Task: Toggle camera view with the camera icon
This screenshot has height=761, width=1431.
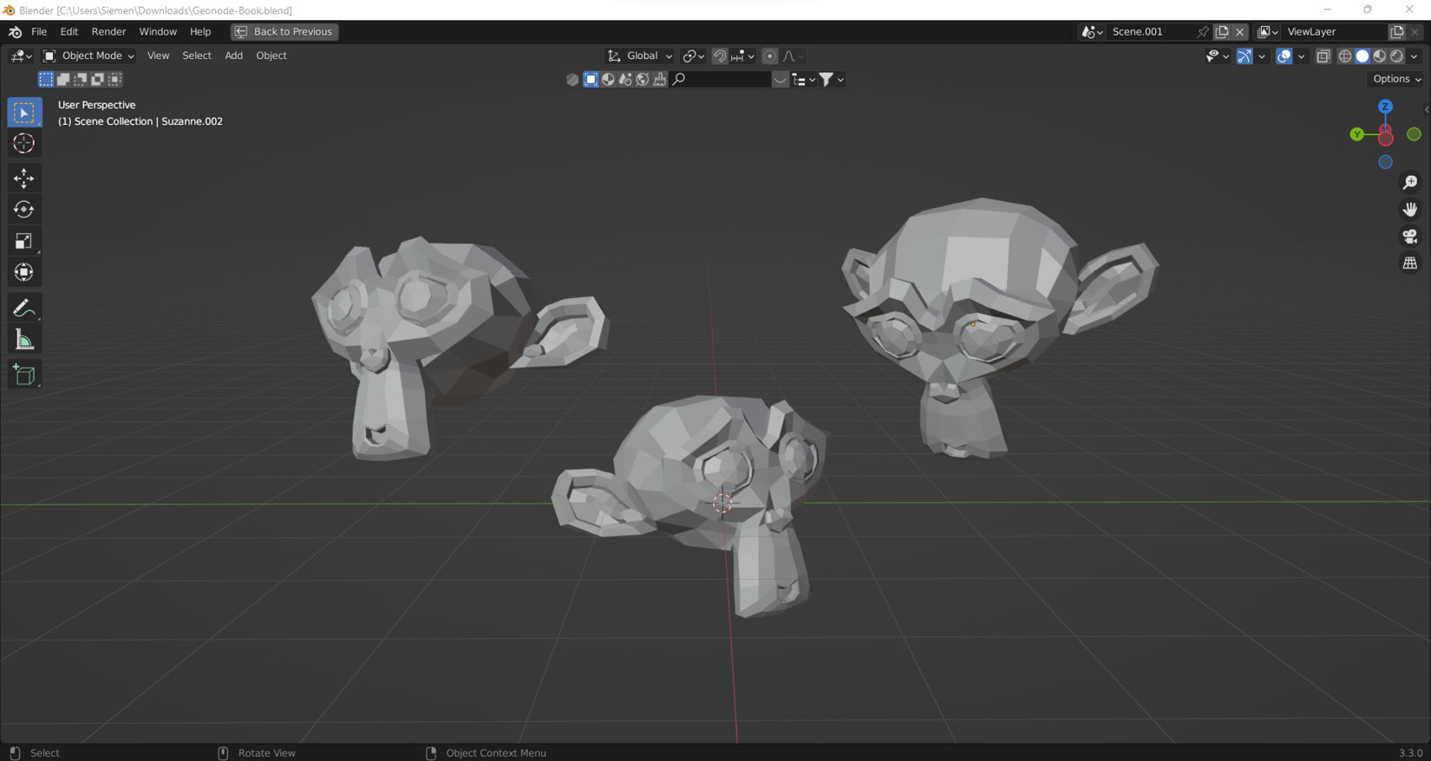Action: [x=1410, y=236]
